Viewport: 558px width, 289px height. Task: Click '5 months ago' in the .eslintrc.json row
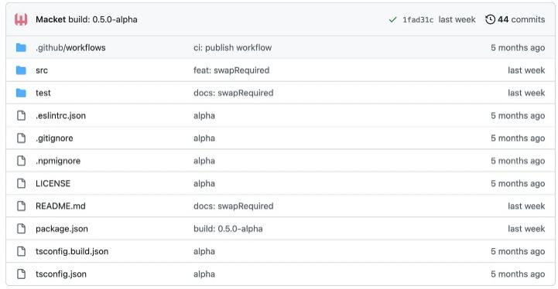(518, 116)
